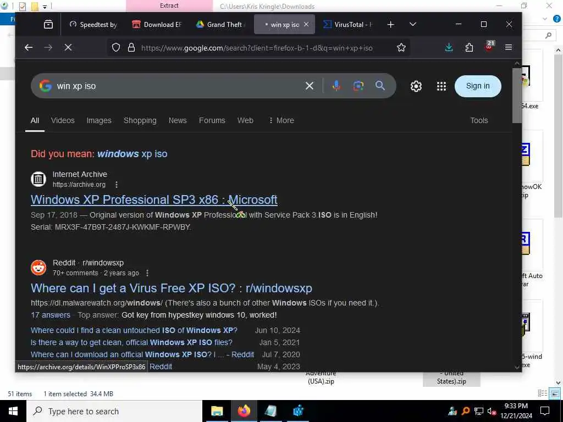Select the Images search filter
The height and width of the screenshot is (422, 563).
point(99,120)
